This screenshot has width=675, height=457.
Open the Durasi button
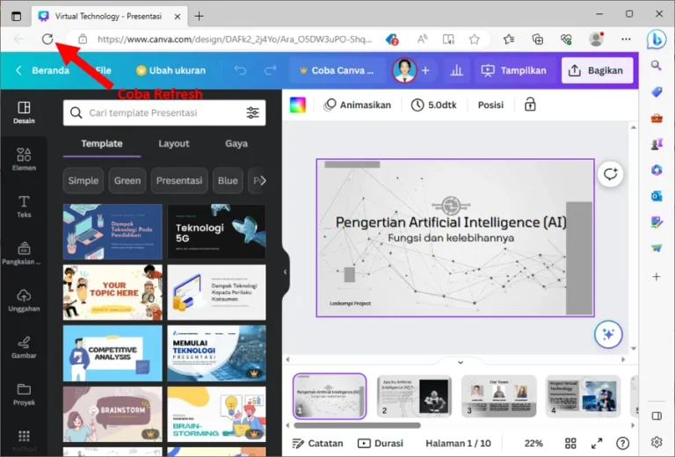coord(381,443)
